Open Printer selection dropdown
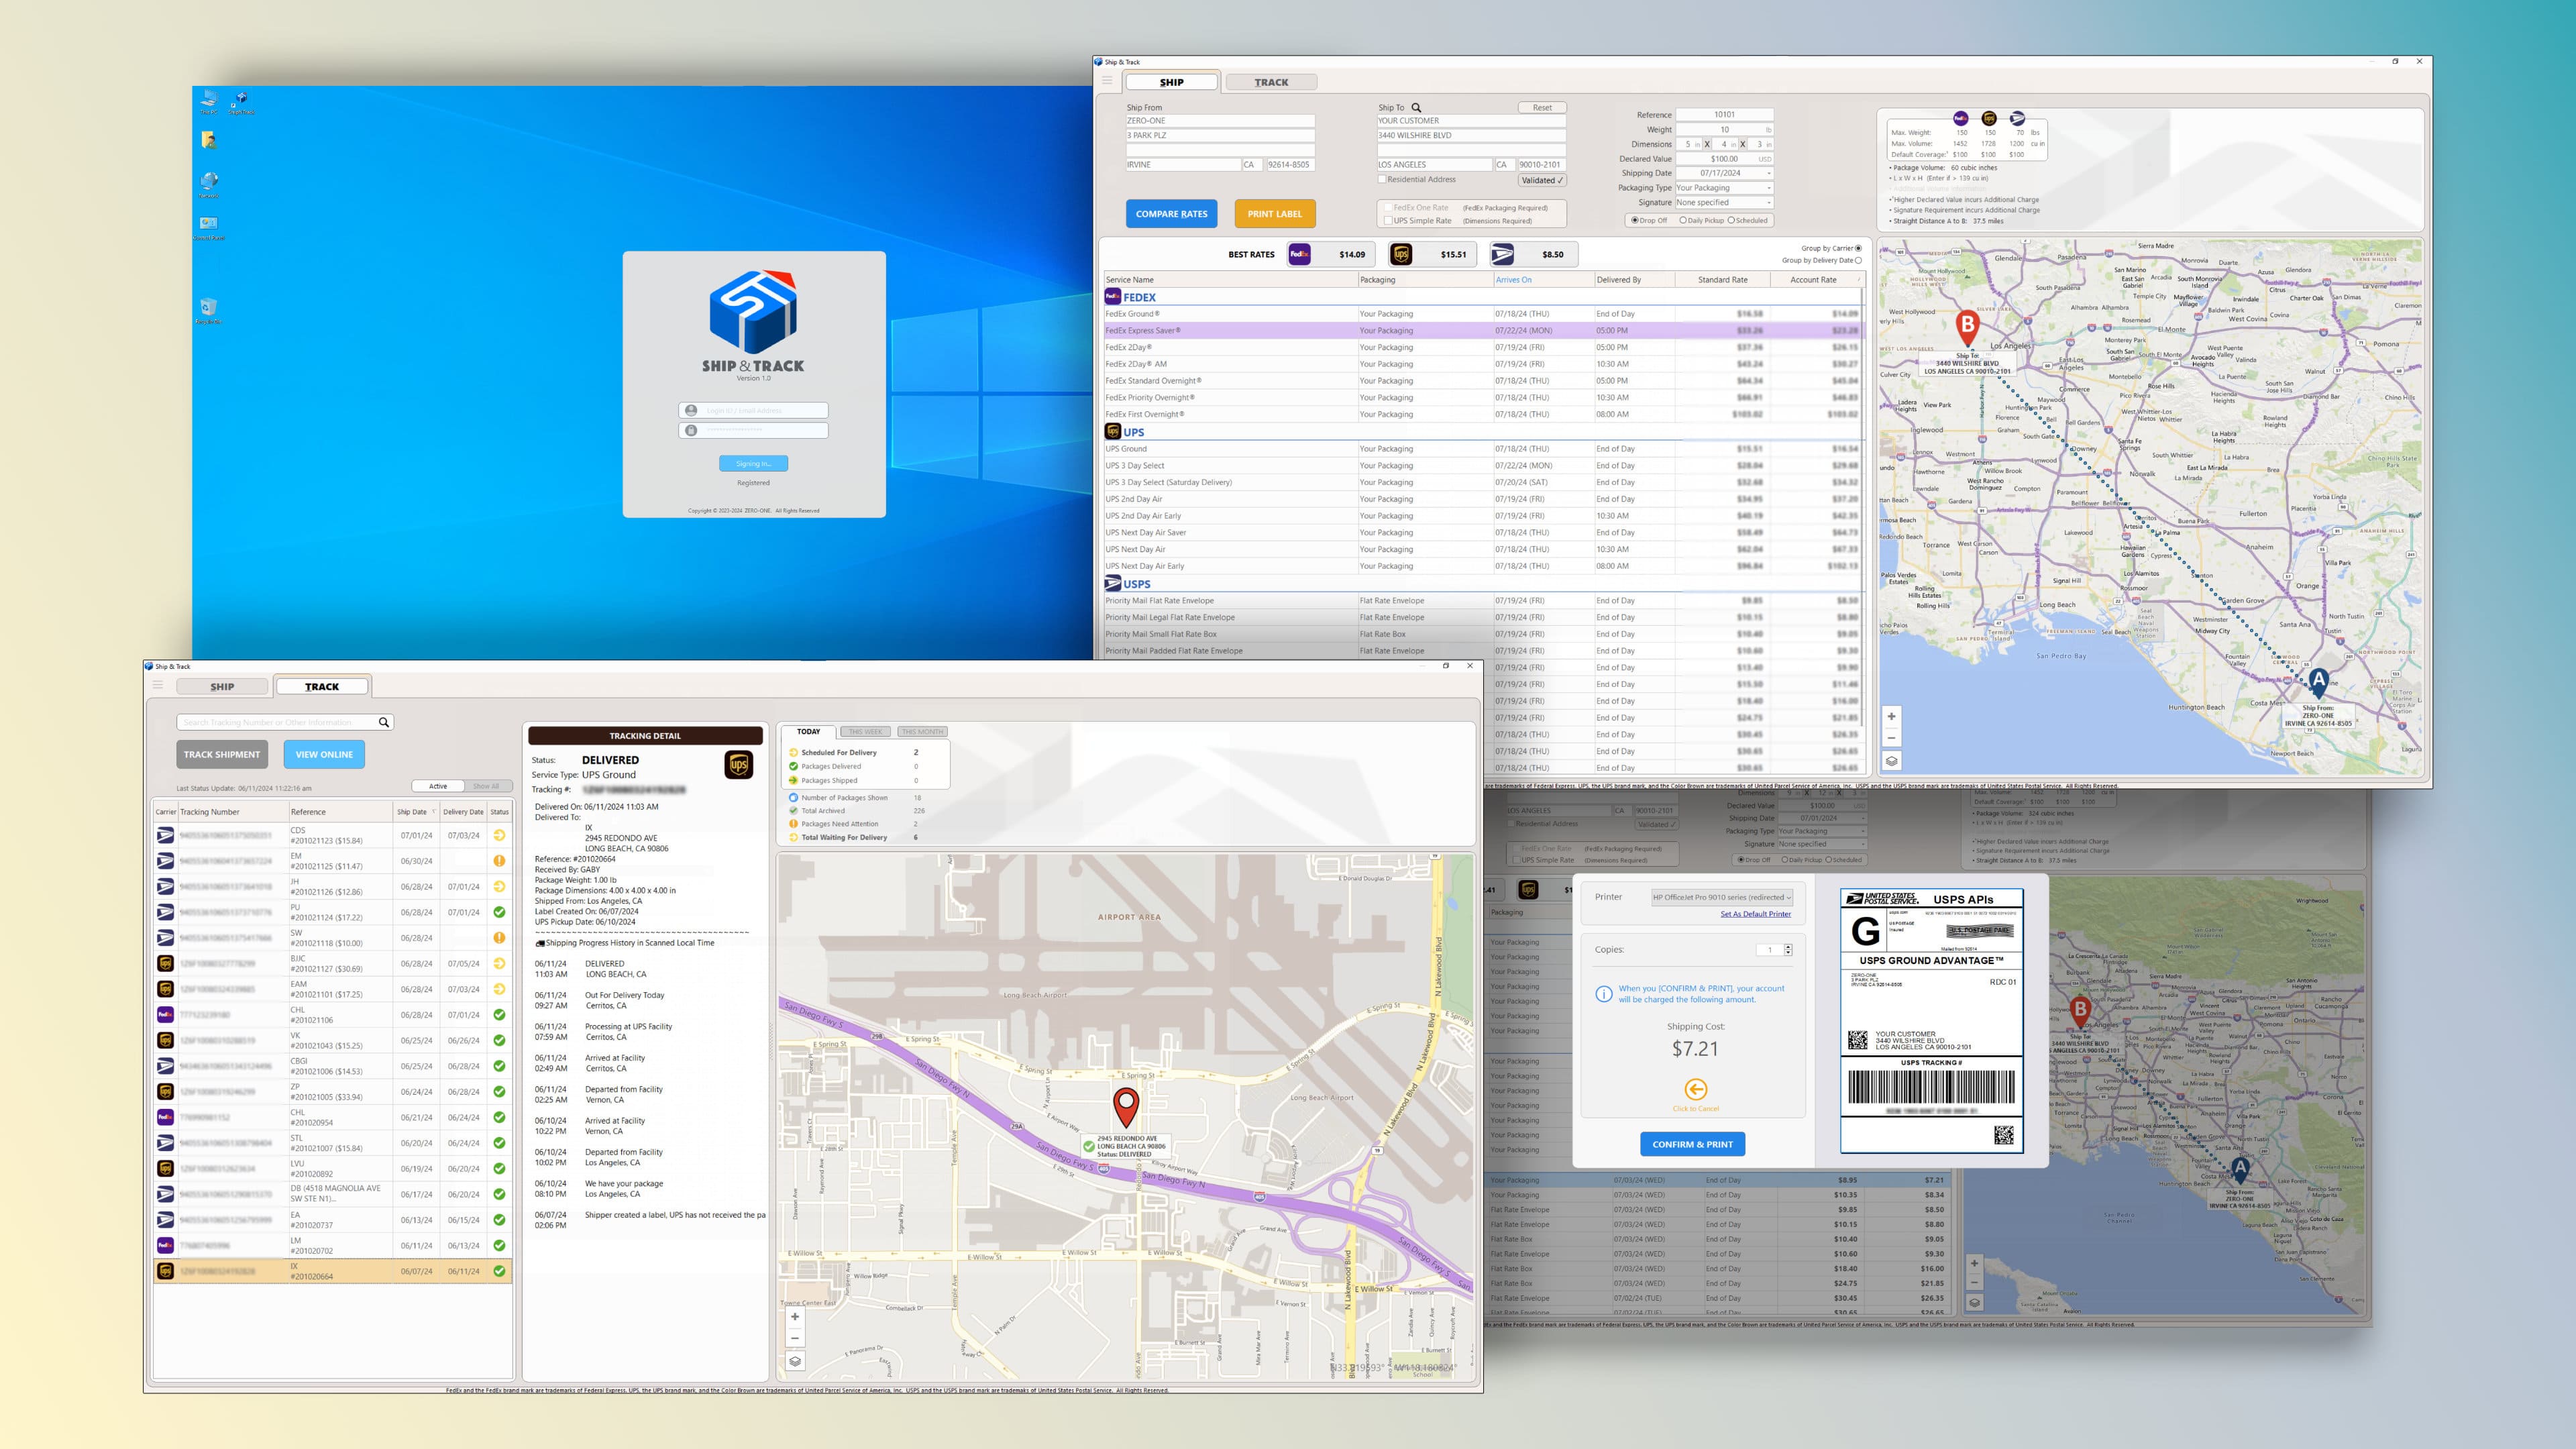This screenshot has width=2576, height=1449. pos(1722,897)
